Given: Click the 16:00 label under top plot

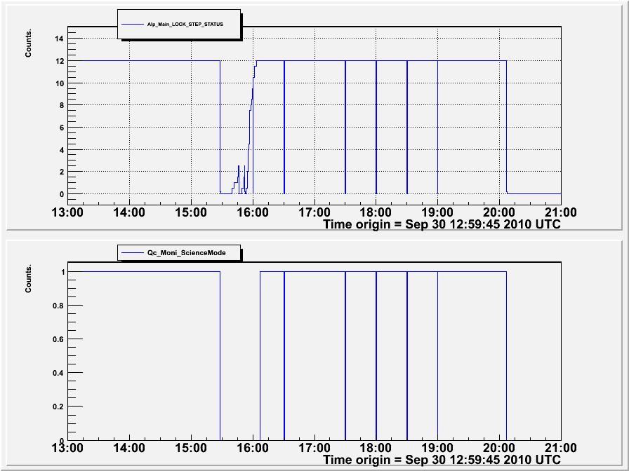Looking at the screenshot, I should click(x=253, y=212).
